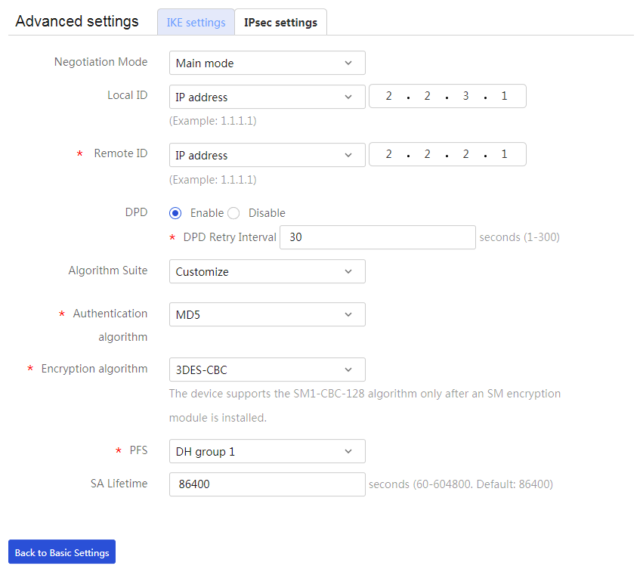This screenshot has height=572, width=643.
Task: Click the Encryption algorithm label
Action: pos(94,369)
